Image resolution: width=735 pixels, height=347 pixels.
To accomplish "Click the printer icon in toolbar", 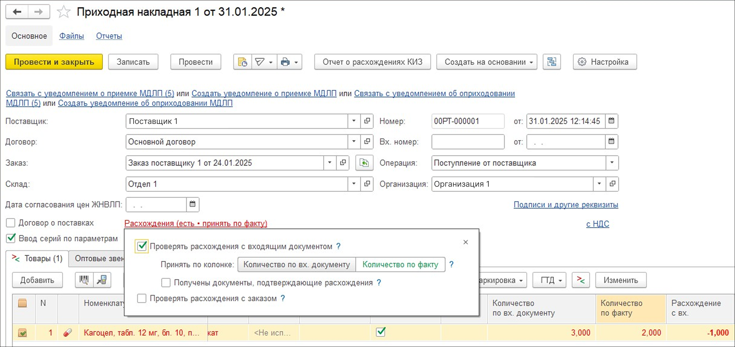I will 285,62.
